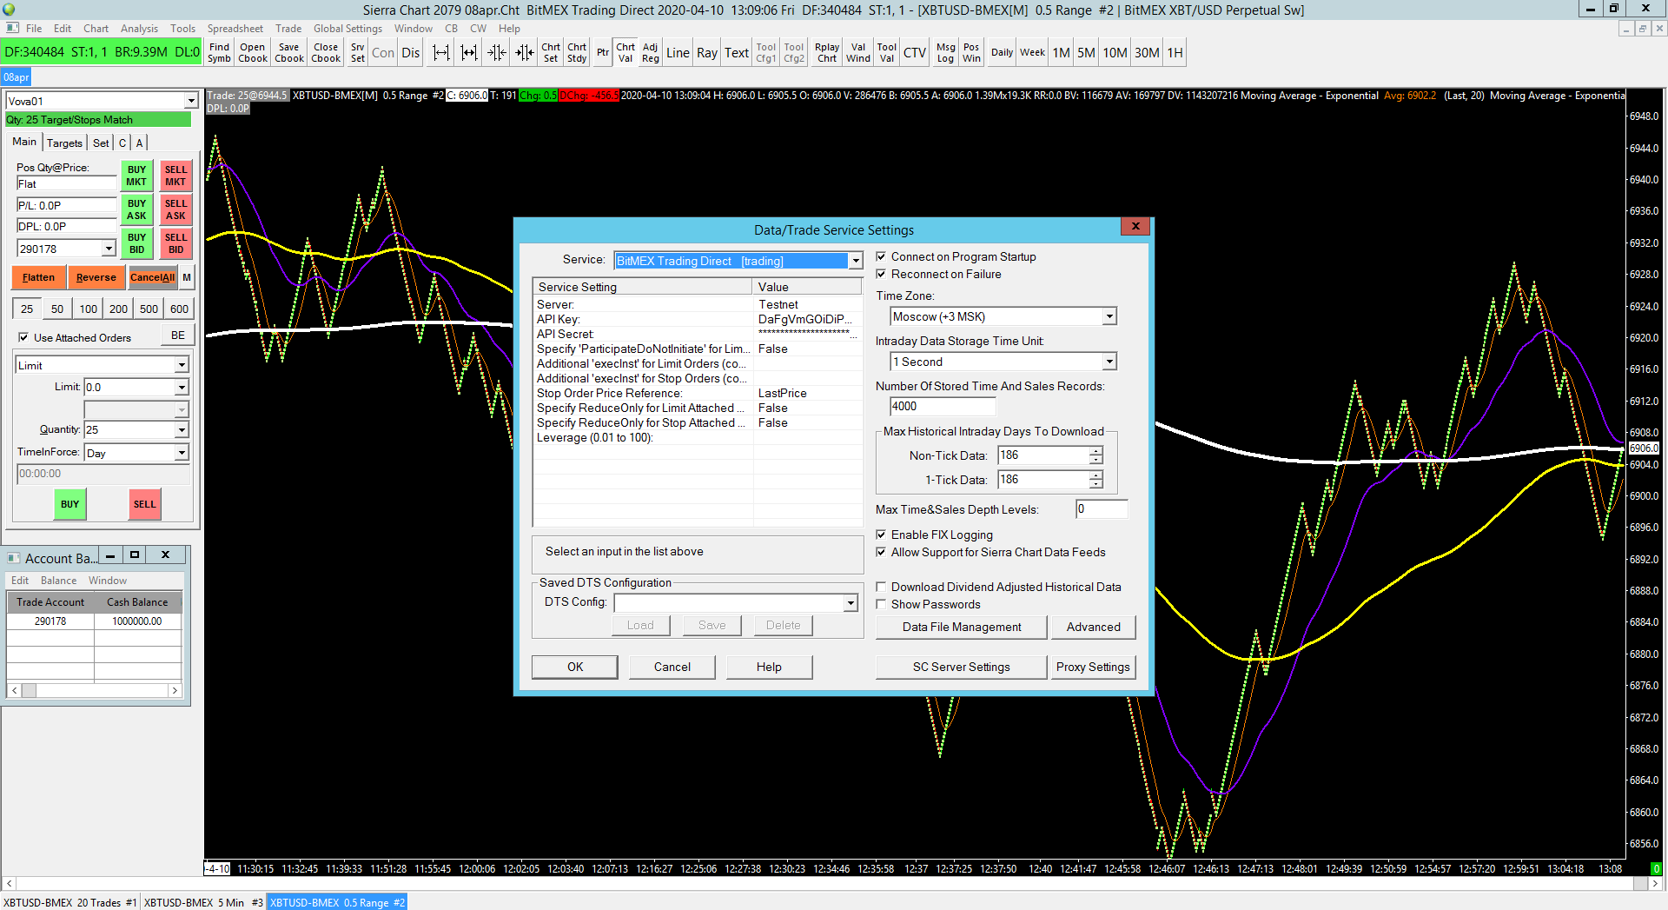Open the Quantity dropdown showing 25
Screen dimensions: 1668x910
182,429
